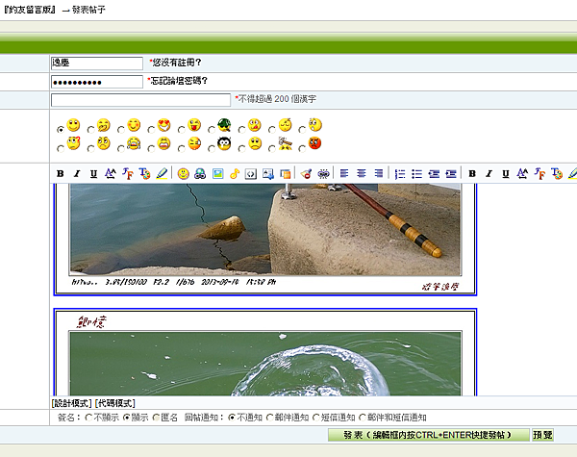The width and height of the screenshot is (577, 457).
Task: Pick highlighter pen icon before the smiley
Action: 162,173
